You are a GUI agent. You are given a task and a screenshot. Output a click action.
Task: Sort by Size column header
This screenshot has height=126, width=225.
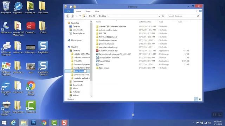point(180,22)
